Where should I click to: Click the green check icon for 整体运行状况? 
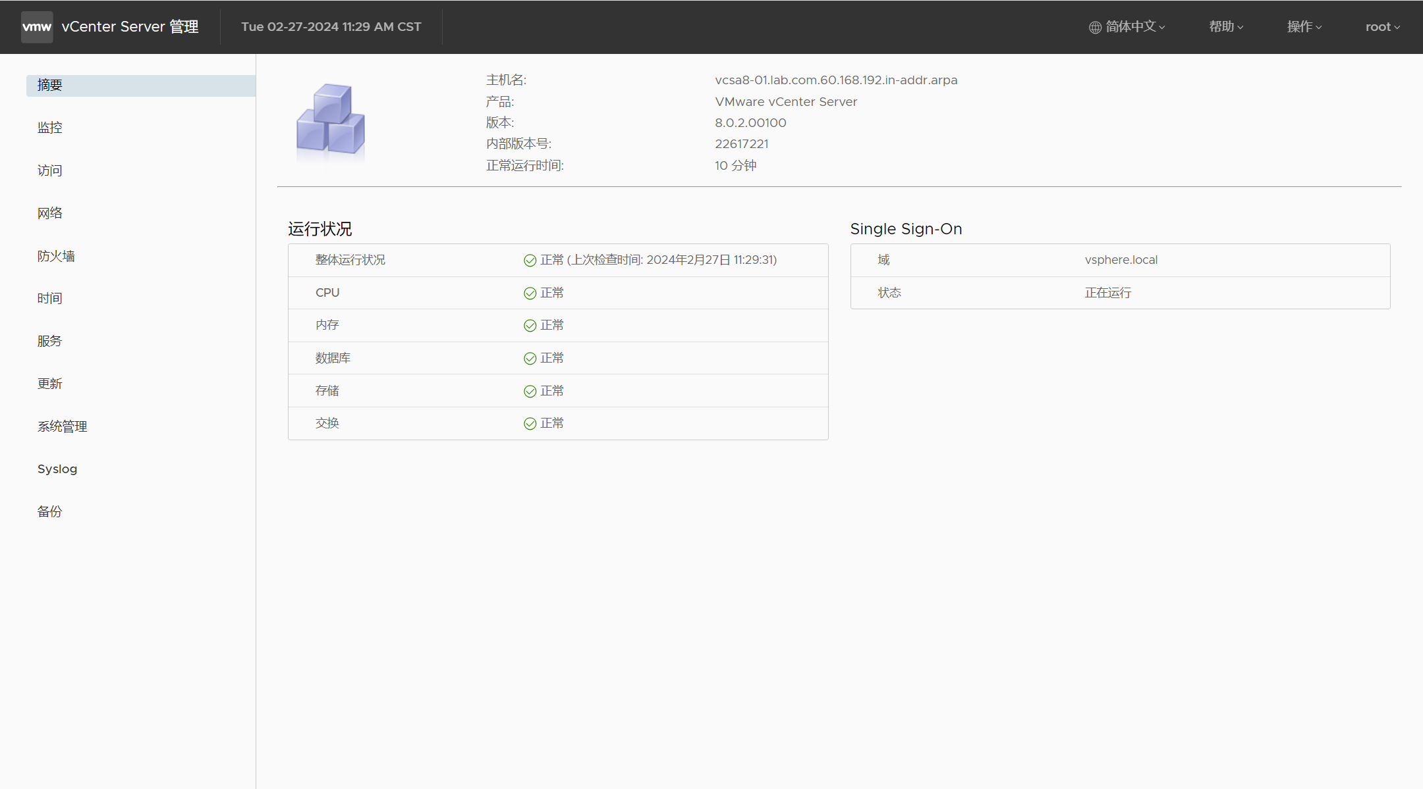click(530, 260)
